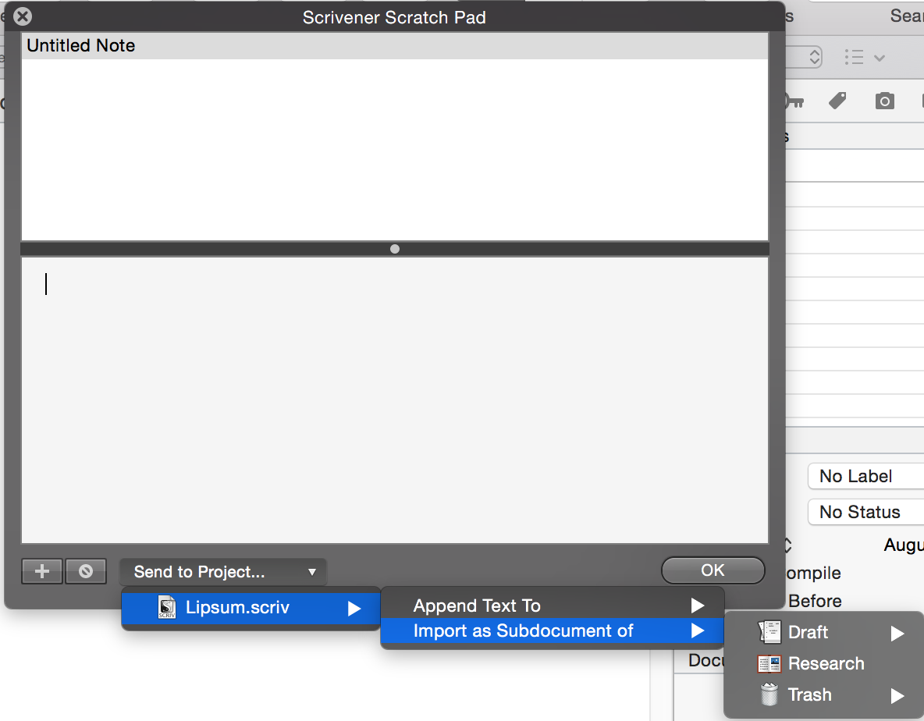Click the plus button to add a note

point(42,571)
